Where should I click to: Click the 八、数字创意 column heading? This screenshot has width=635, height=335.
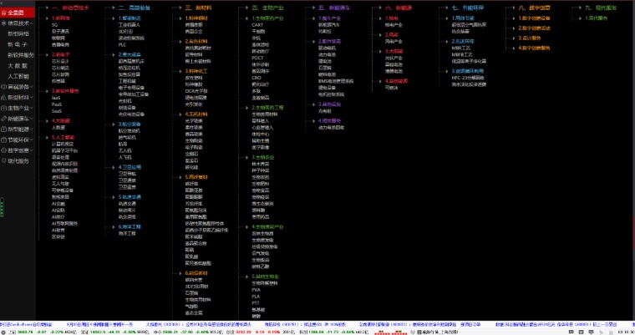(x=534, y=8)
